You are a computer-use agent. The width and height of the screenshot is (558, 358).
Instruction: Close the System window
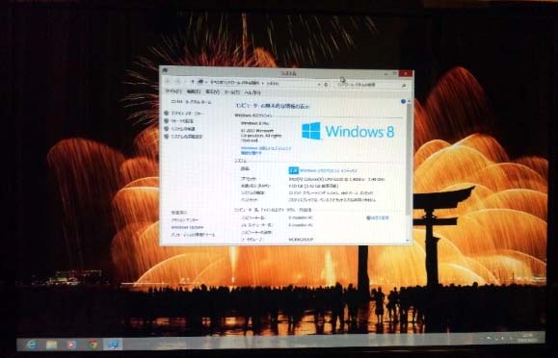[x=406, y=73]
